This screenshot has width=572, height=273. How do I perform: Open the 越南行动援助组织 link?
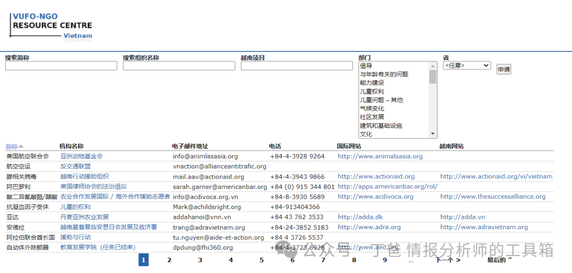(x=84, y=176)
